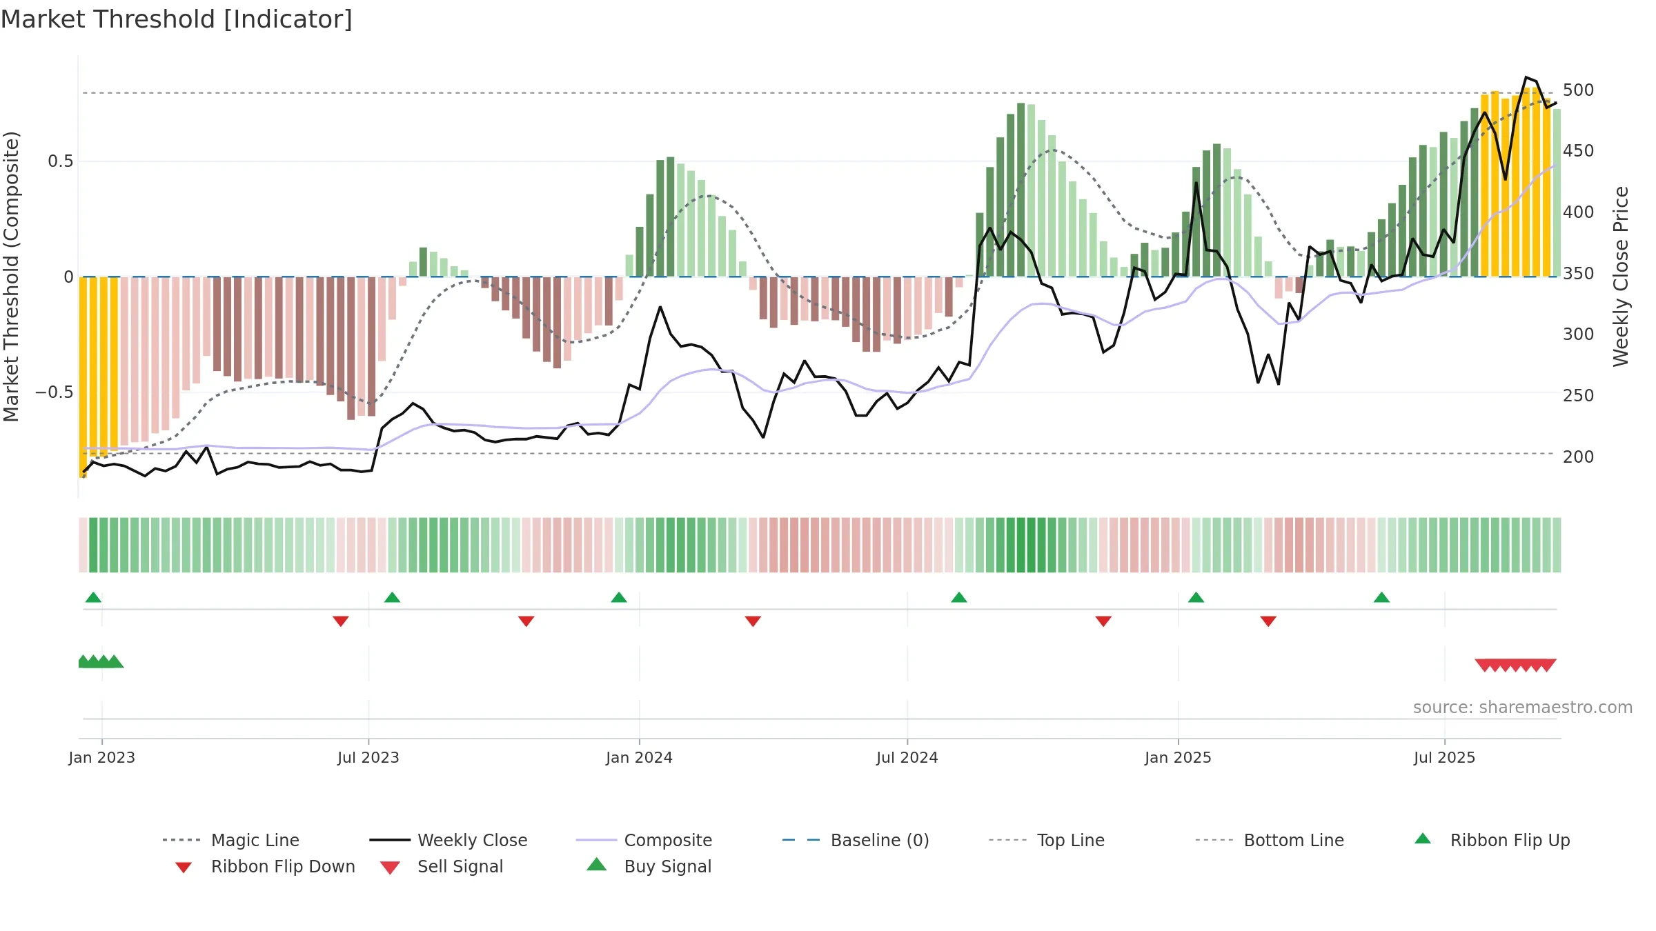This screenshot has height=931, width=1656.
Task: Click the 200 price axis tick label
Action: (1579, 457)
